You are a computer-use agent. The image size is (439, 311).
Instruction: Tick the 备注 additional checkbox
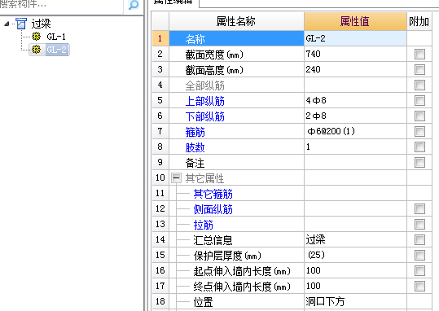coord(419,162)
